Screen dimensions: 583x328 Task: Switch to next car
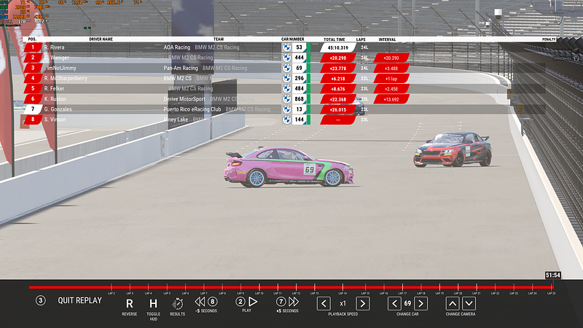point(420,303)
